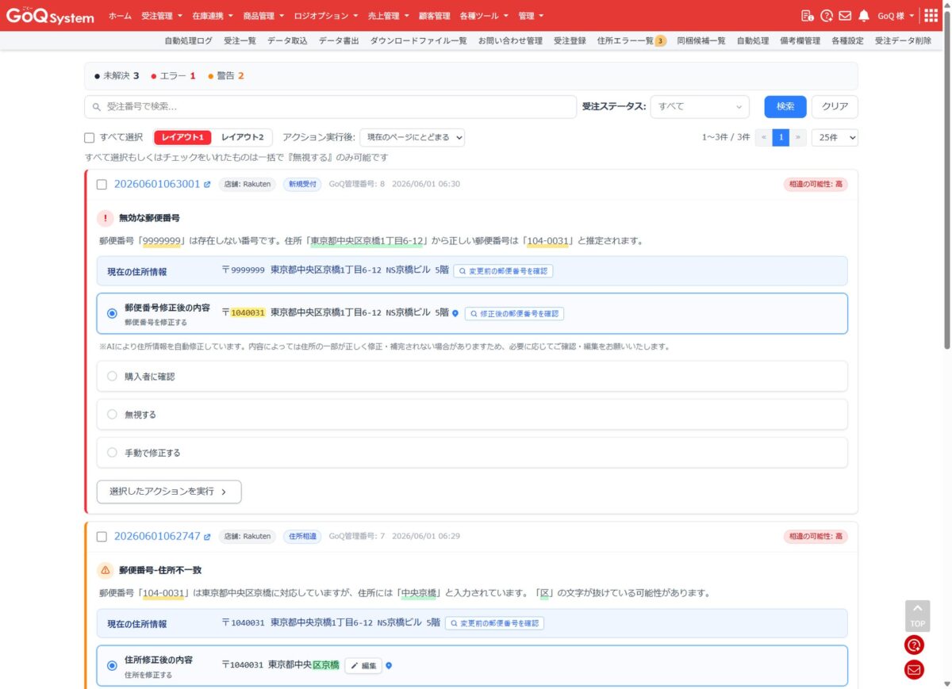
Task: Open 顧客管理 in top menu
Action: 434,16
